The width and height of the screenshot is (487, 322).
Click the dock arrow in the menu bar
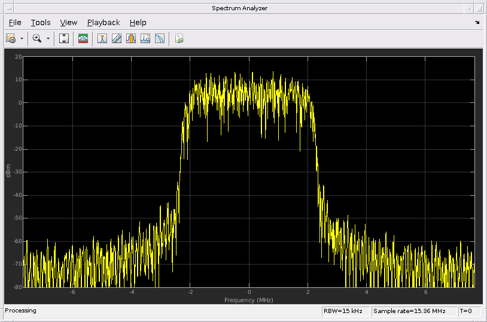click(x=477, y=23)
